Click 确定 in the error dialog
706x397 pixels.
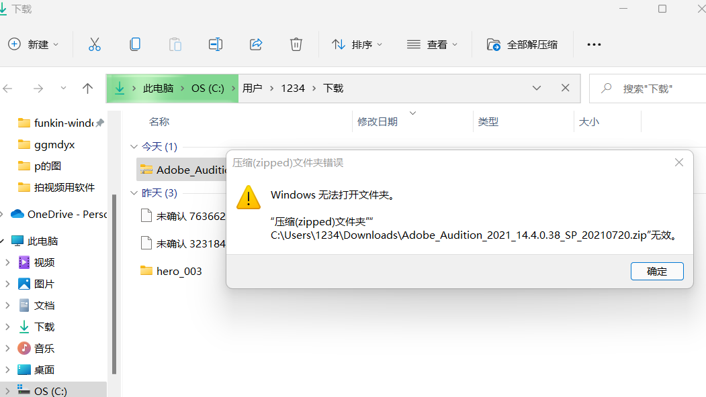657,271
